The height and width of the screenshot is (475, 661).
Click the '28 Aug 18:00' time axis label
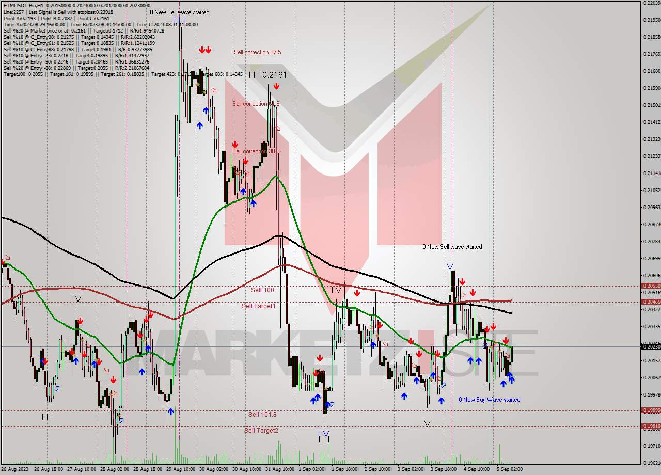(147, 469)
